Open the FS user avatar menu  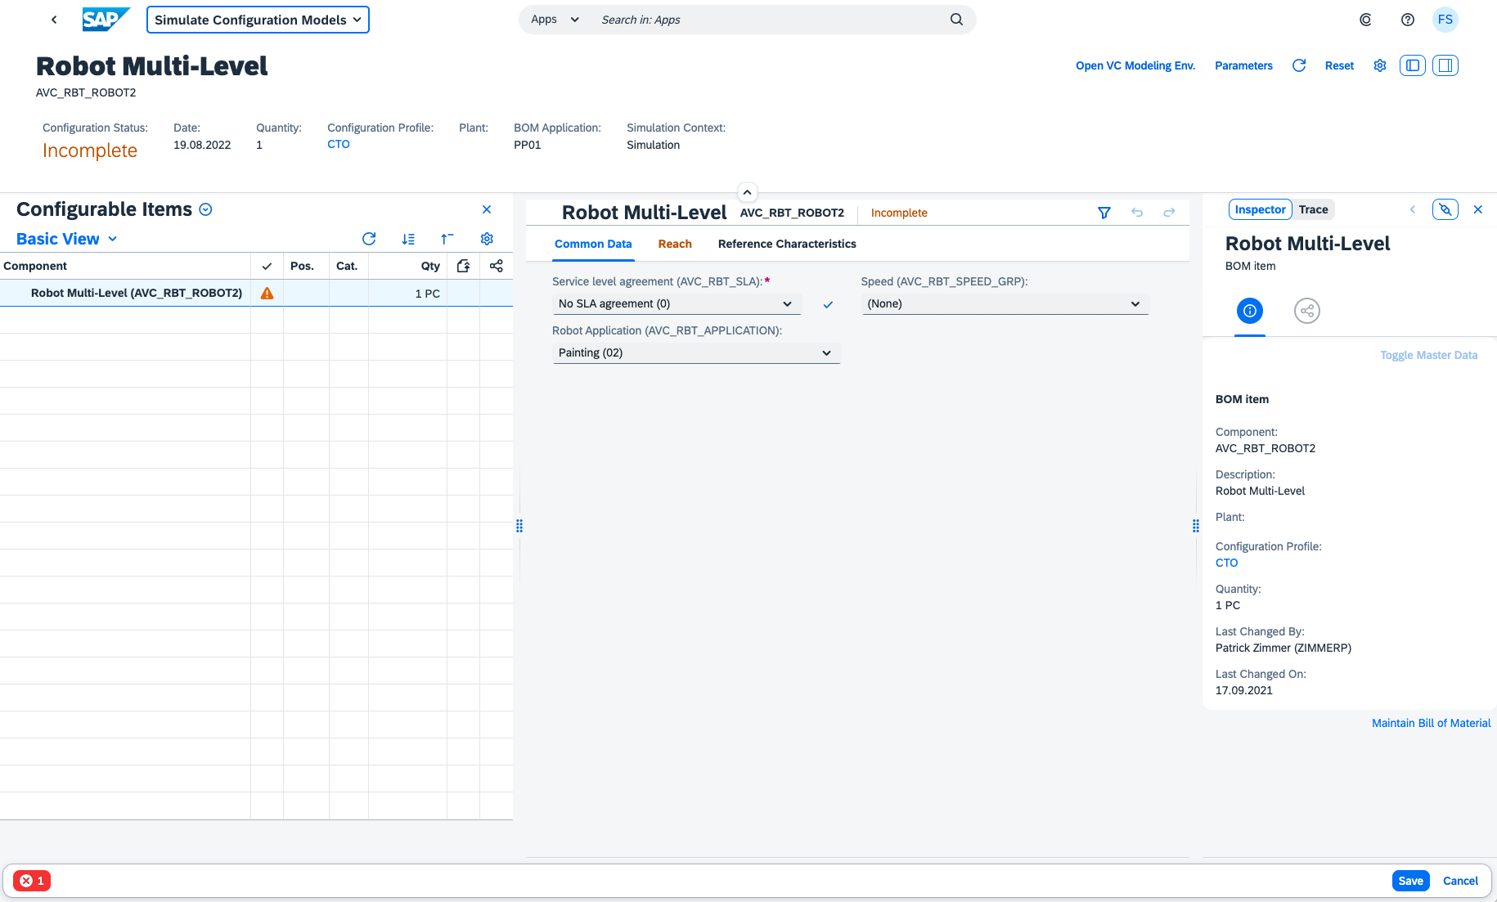[1445, 20]
